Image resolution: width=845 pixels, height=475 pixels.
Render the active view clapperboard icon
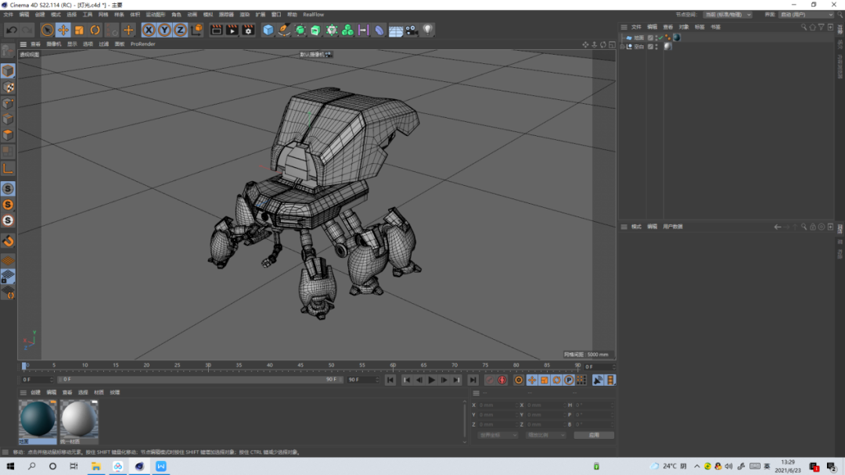pos(216,30)
